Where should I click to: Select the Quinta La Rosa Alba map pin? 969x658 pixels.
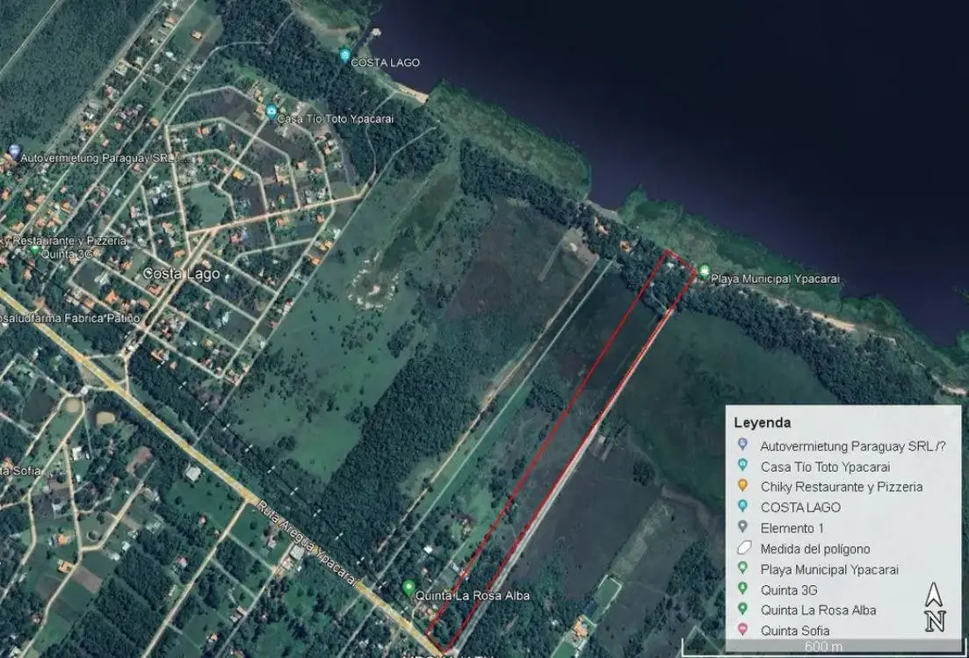tap(408, 587)
